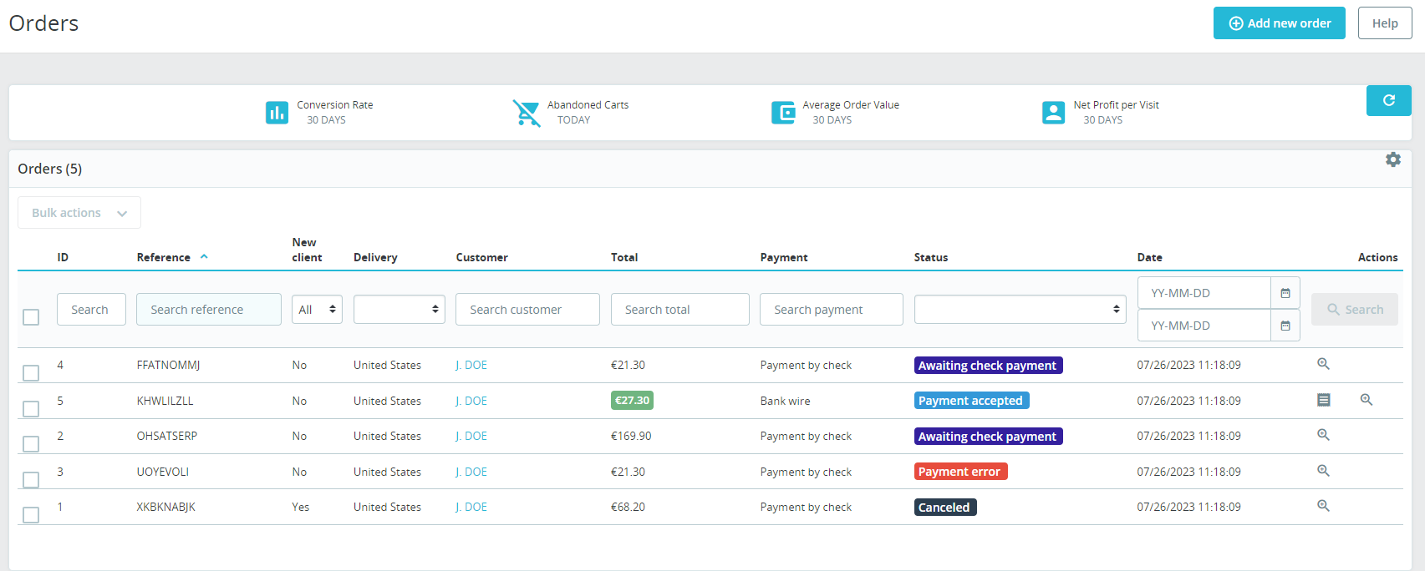Open customer J. DOE link for order OHSATSERP
Screen dimensions: 1425x571
[x=471, y=436]
